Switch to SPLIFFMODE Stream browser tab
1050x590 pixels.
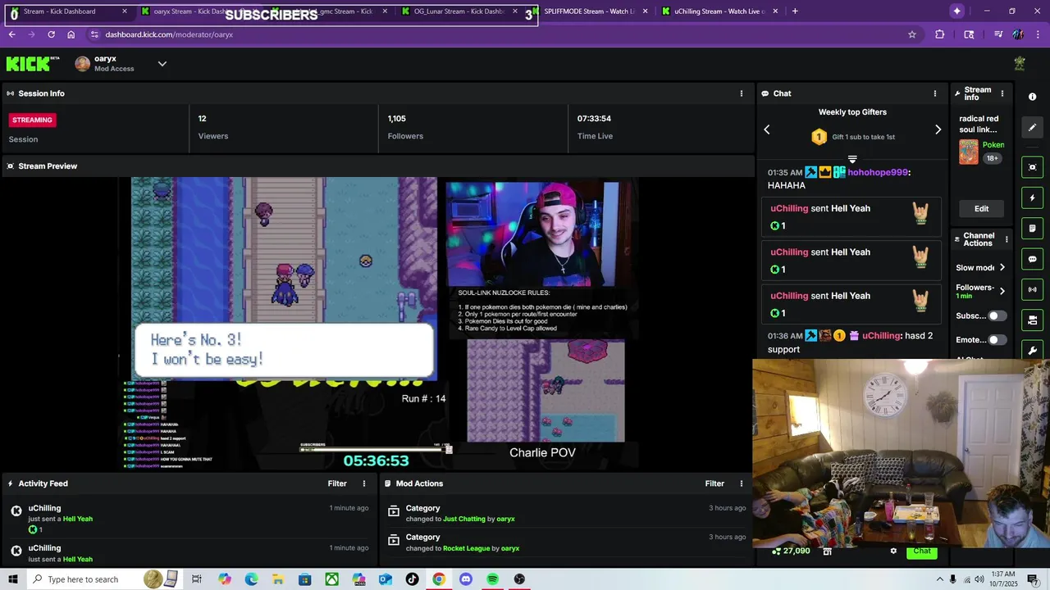589,11
